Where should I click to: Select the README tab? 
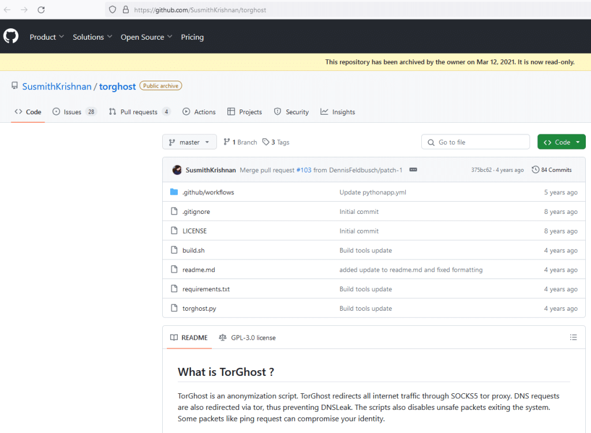pos(189,338)
